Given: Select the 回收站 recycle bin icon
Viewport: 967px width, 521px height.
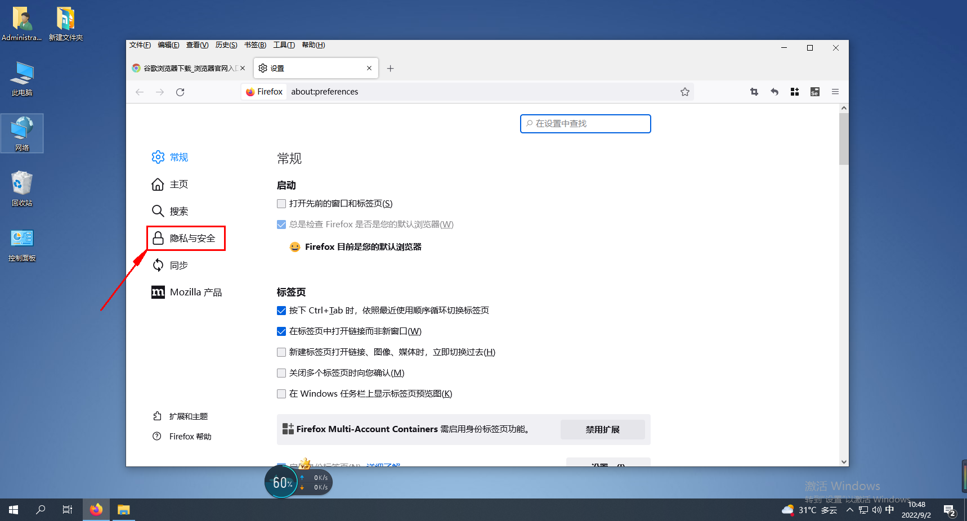Looking at the screenshot, I should [x=22, y=188].
